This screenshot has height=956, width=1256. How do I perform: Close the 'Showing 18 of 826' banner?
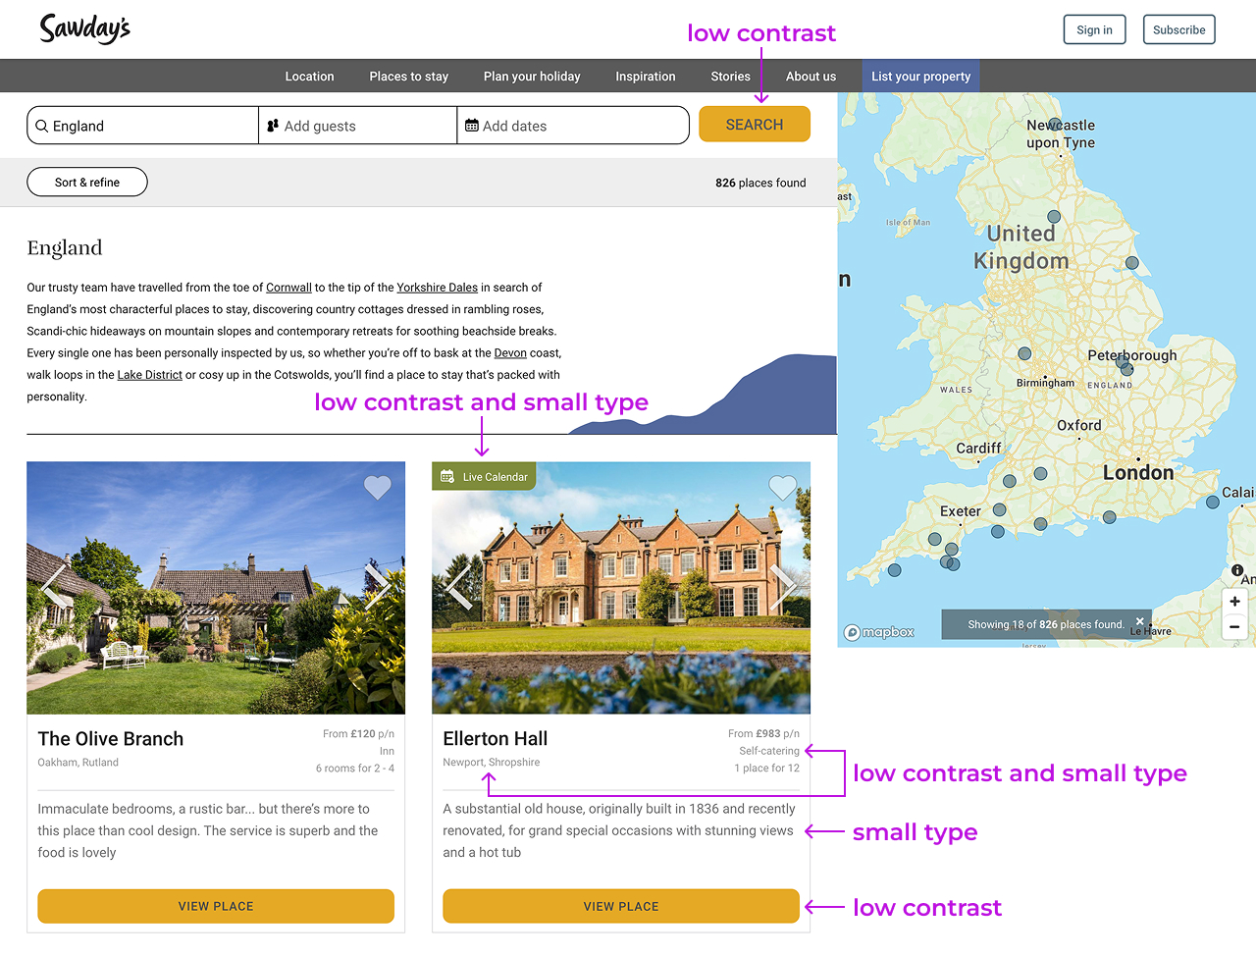(x=1139, y=620)
